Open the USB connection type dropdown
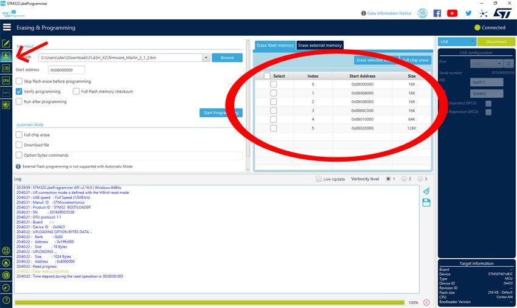 (457, 41)
